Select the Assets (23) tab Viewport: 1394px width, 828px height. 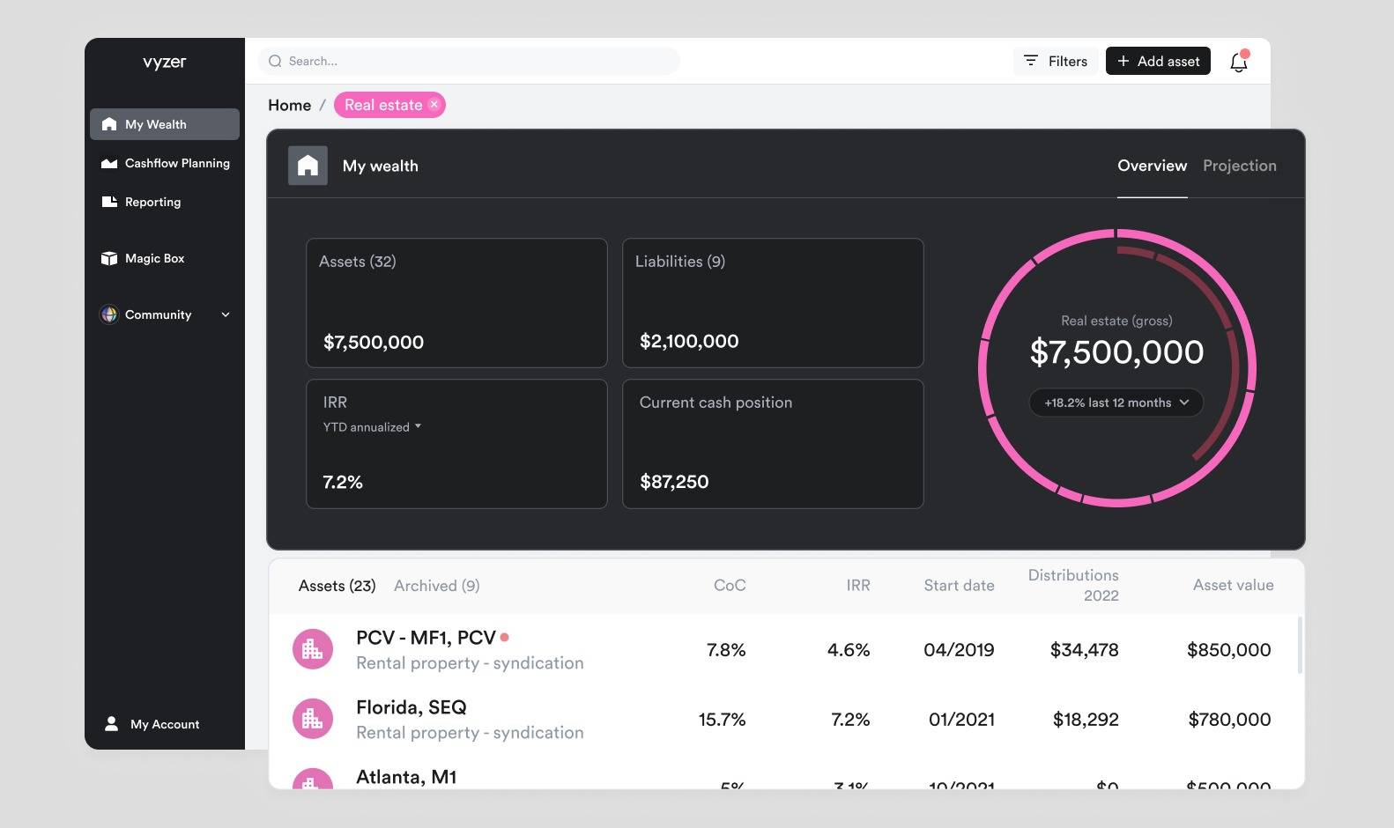337,586
